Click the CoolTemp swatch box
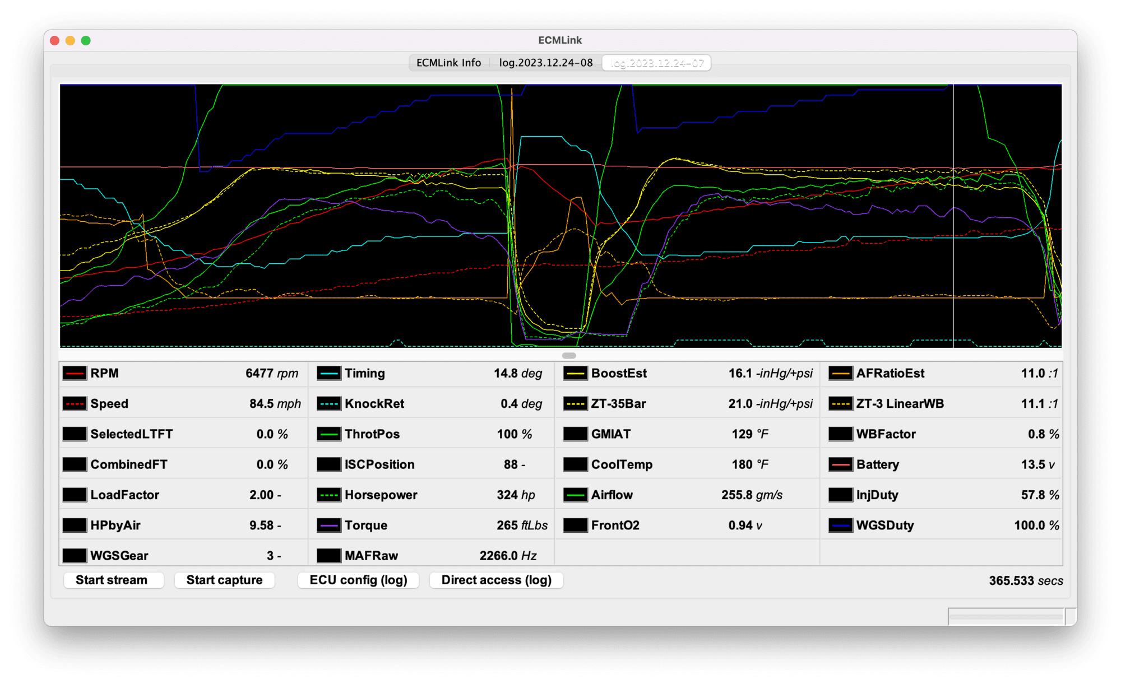The height and width of the screenshot is (684, 1121). [x=576, y=464]
